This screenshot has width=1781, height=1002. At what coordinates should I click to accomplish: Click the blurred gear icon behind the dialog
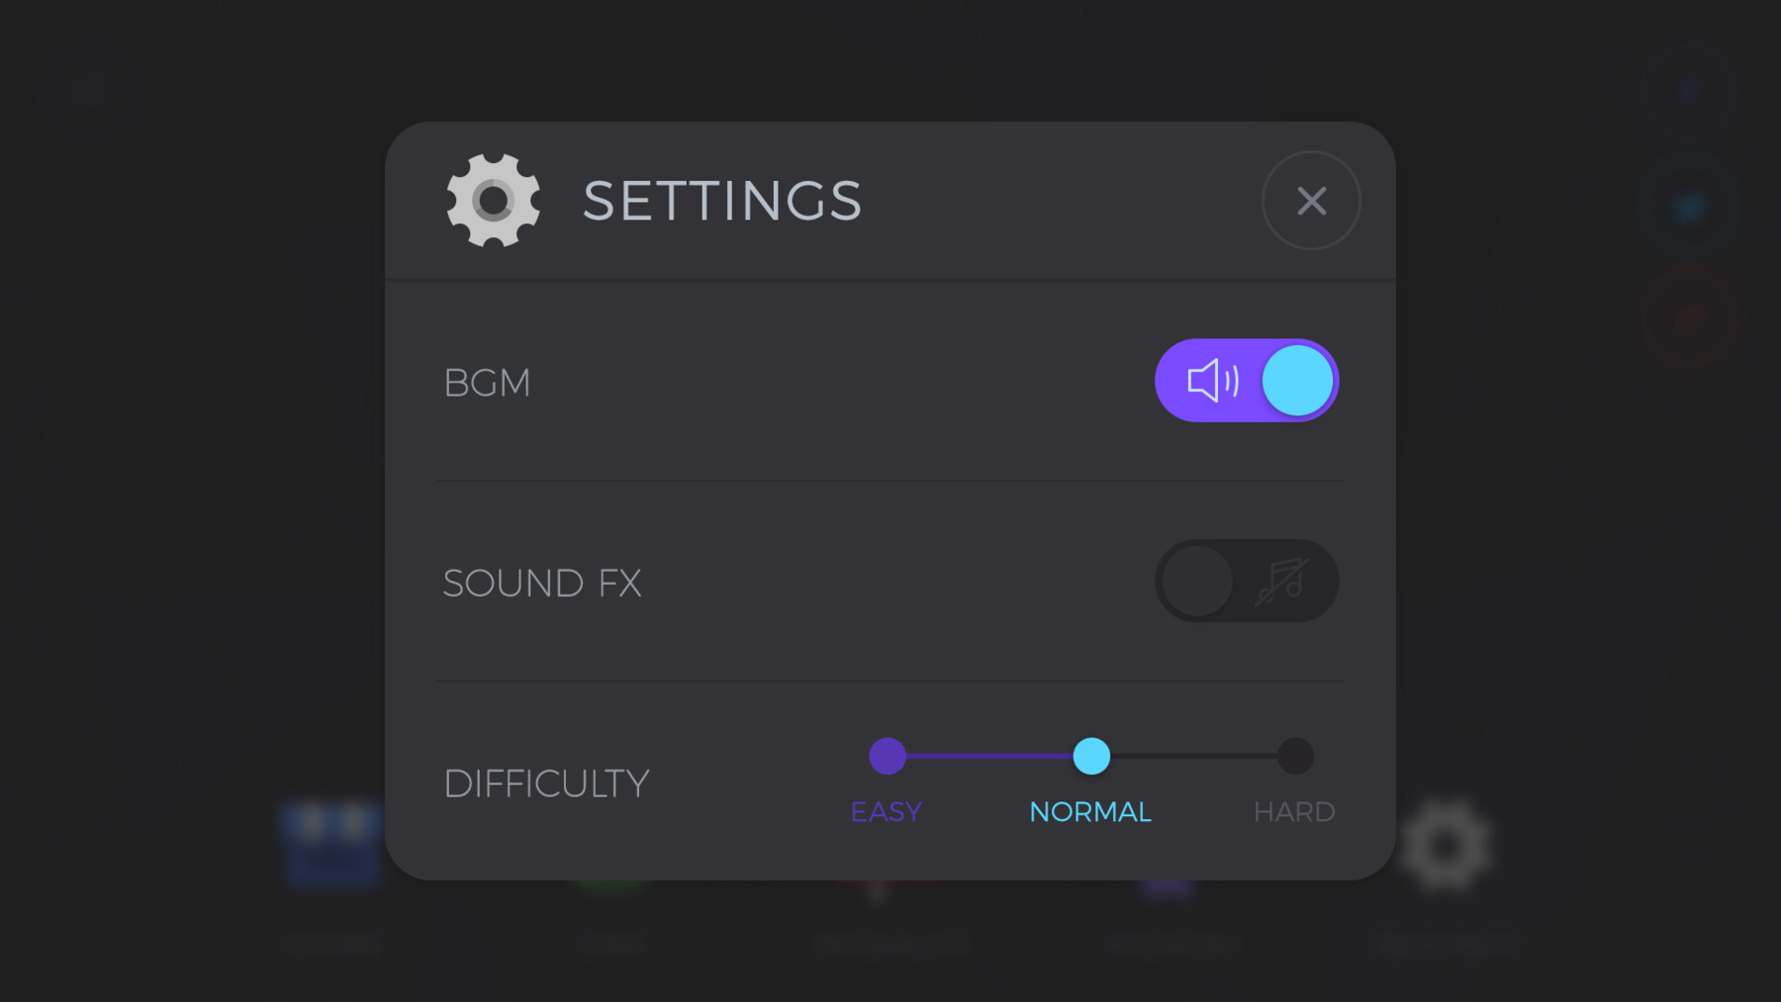pyautogui.click(x=1446, y=847)
